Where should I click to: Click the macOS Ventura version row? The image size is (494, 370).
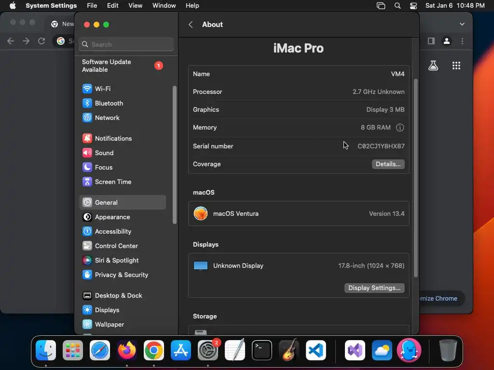pyautogui.click(x=299, y=213)
